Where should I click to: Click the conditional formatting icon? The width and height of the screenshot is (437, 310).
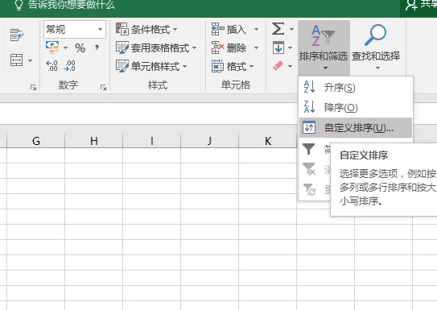coord(122,29)
